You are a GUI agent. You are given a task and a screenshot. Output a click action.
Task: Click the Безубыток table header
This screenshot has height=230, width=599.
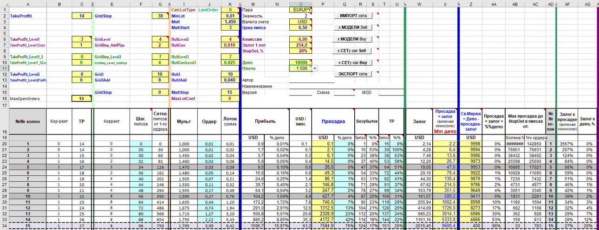tap(367, 121)
